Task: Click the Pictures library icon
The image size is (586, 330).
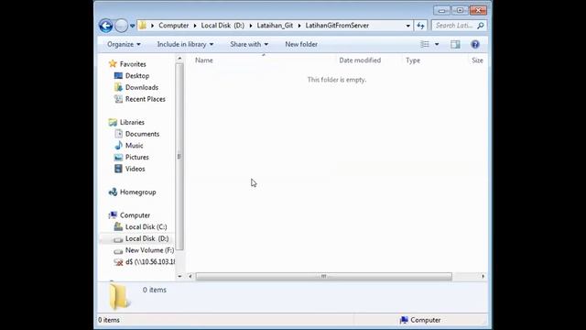Action: [118, 157]
